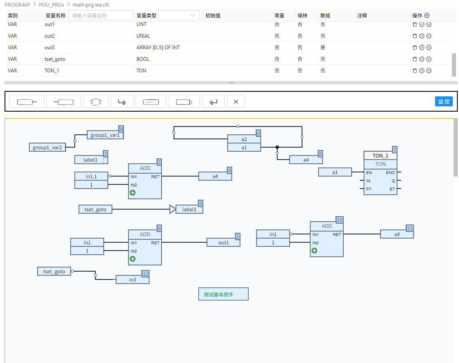The width and height of the screenshot is (459, 363).
Task: Select the return element tool
Action: click(x=214, y=102)
